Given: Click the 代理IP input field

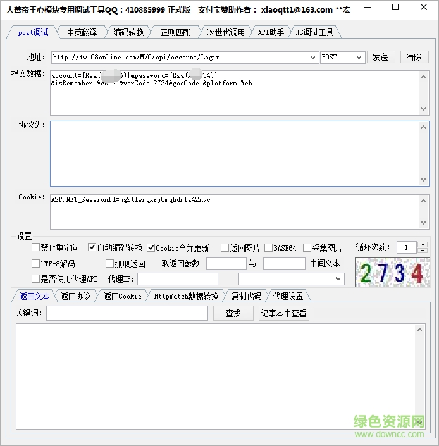Looking at the screenshot, I should 178,279.
